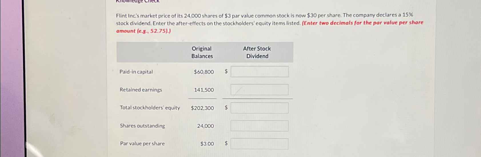
Task: Click the Total stockholders' equity label
Action: coord(150,108)
